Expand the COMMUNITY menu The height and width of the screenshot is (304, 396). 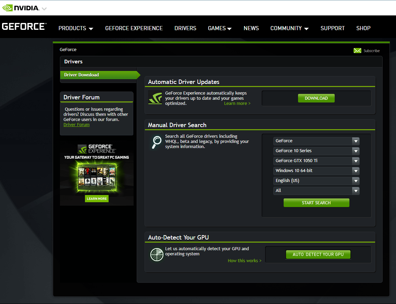coord(289,28)
